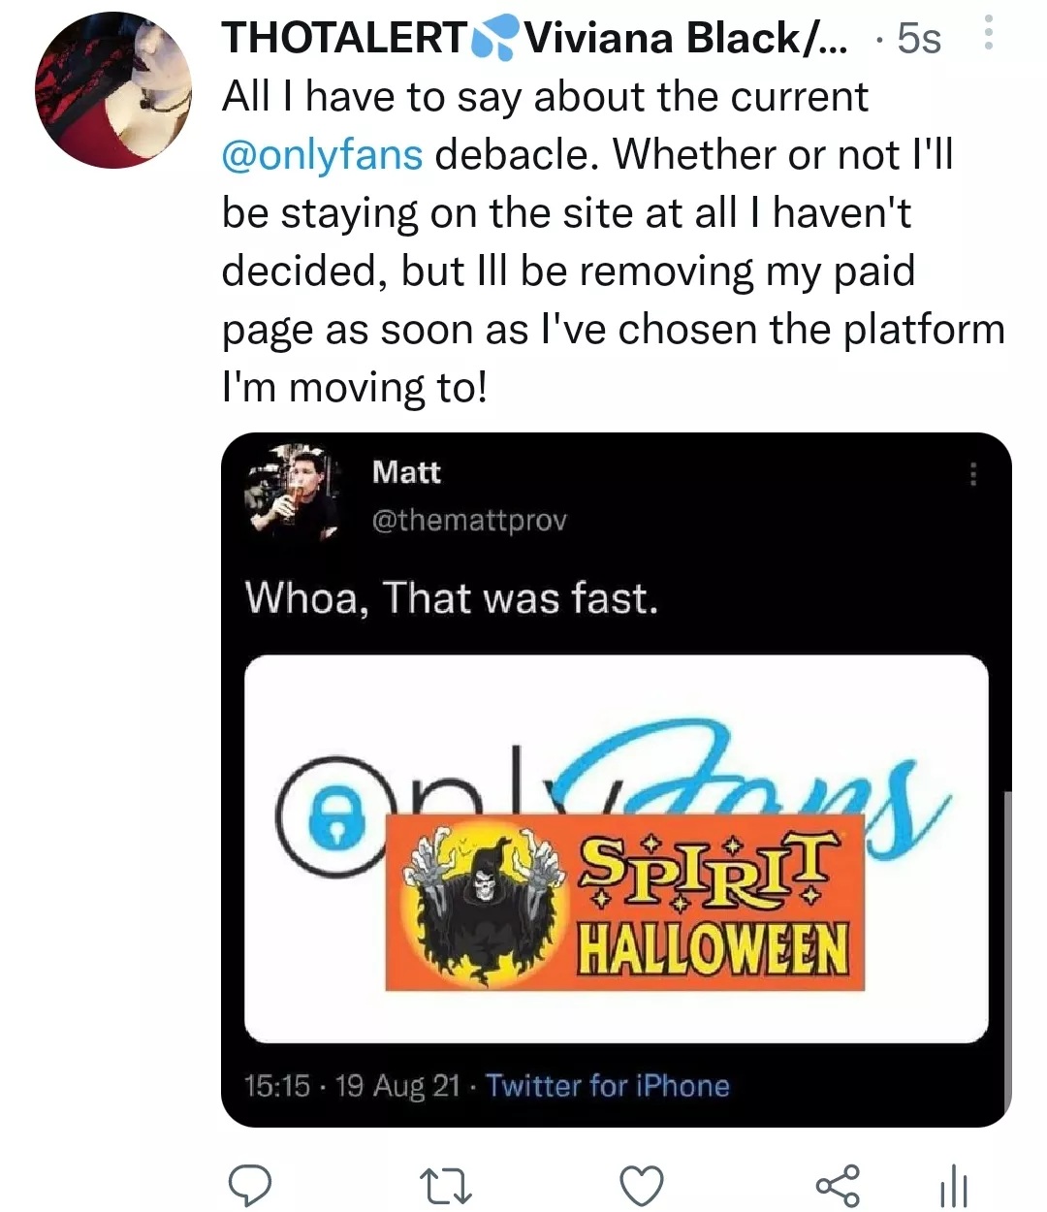Open the three-dot menu beside the 5s timestamp
The width and height of the screenshot is (1047, 1212).
click(988, 35)
